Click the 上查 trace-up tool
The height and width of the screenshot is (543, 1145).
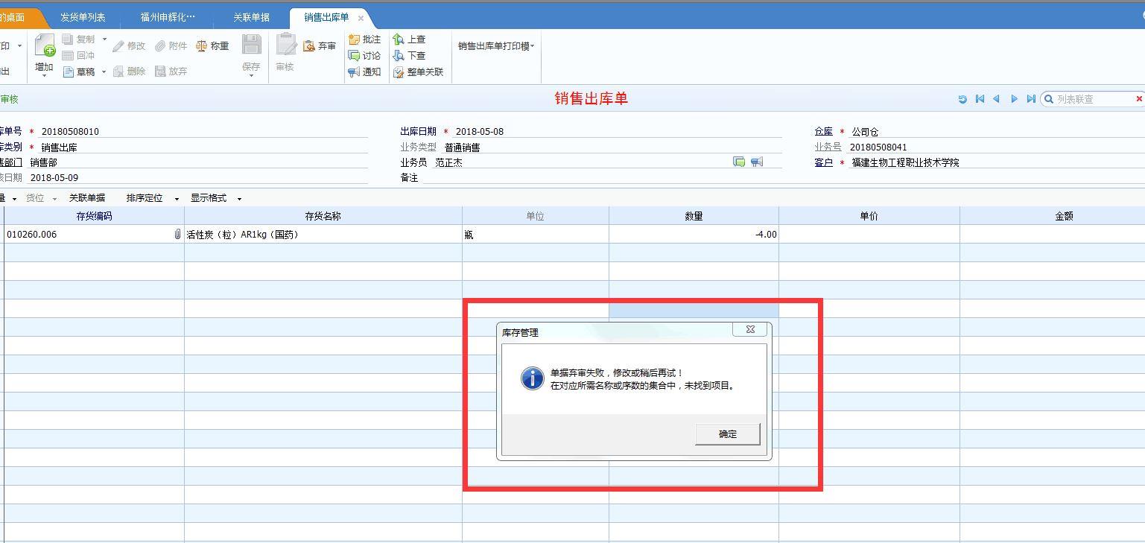(410, 39)
